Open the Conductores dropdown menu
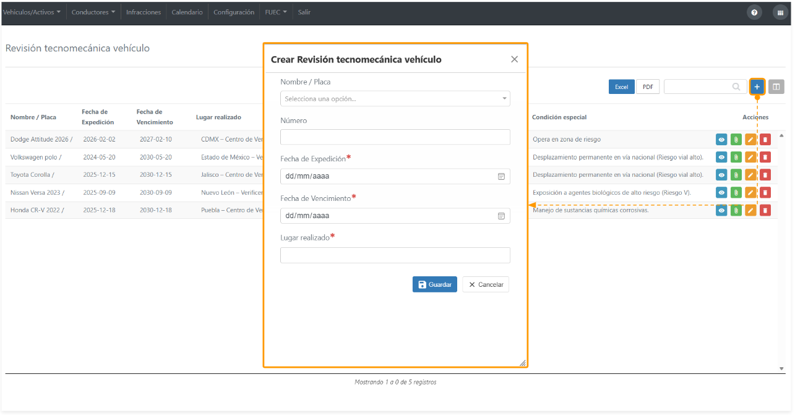Screen dimensions: 795x416 click(93, 12)
